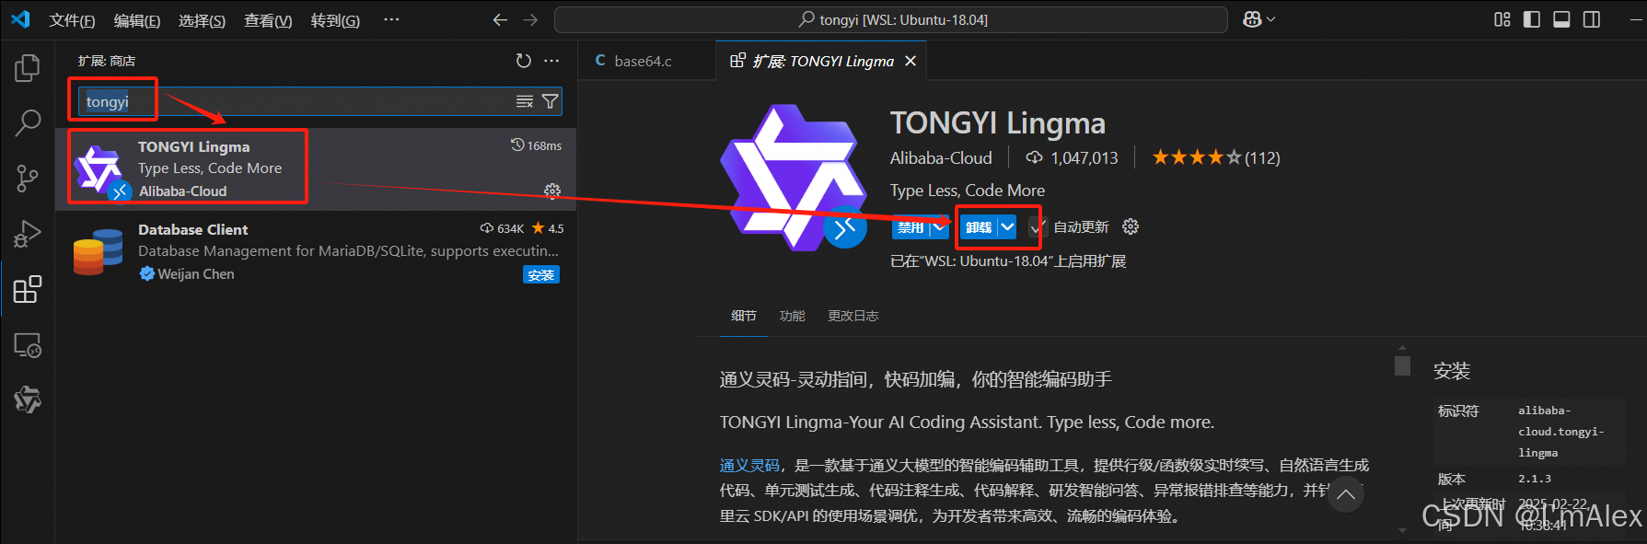The height and width of the screenshot is (544, 1647).
Task: Open the Extensions view icon
Action: (x=28, y=289)
